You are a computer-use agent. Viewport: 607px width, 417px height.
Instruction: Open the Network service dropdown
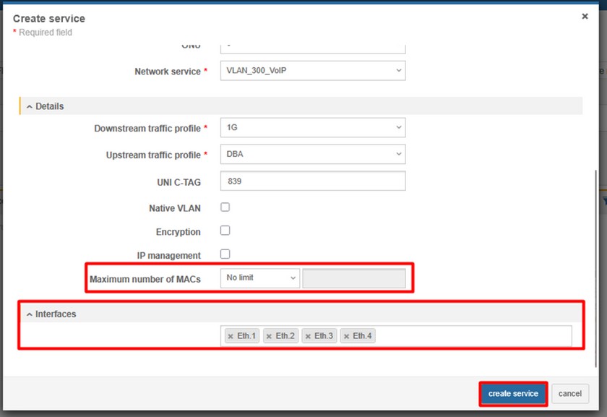pos(312,71)
